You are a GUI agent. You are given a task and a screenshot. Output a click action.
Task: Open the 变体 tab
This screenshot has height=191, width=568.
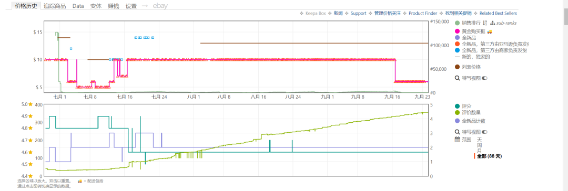point(96,6)
